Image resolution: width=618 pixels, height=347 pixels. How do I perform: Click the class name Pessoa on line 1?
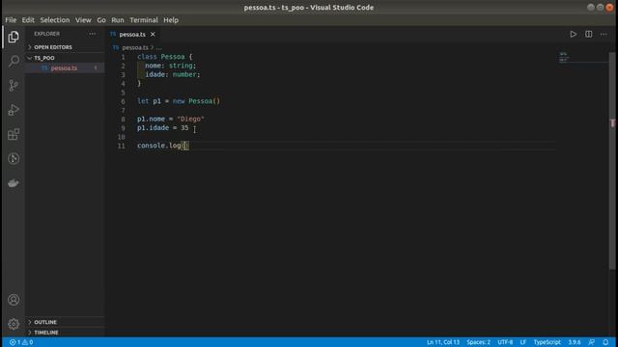point(173,57)
